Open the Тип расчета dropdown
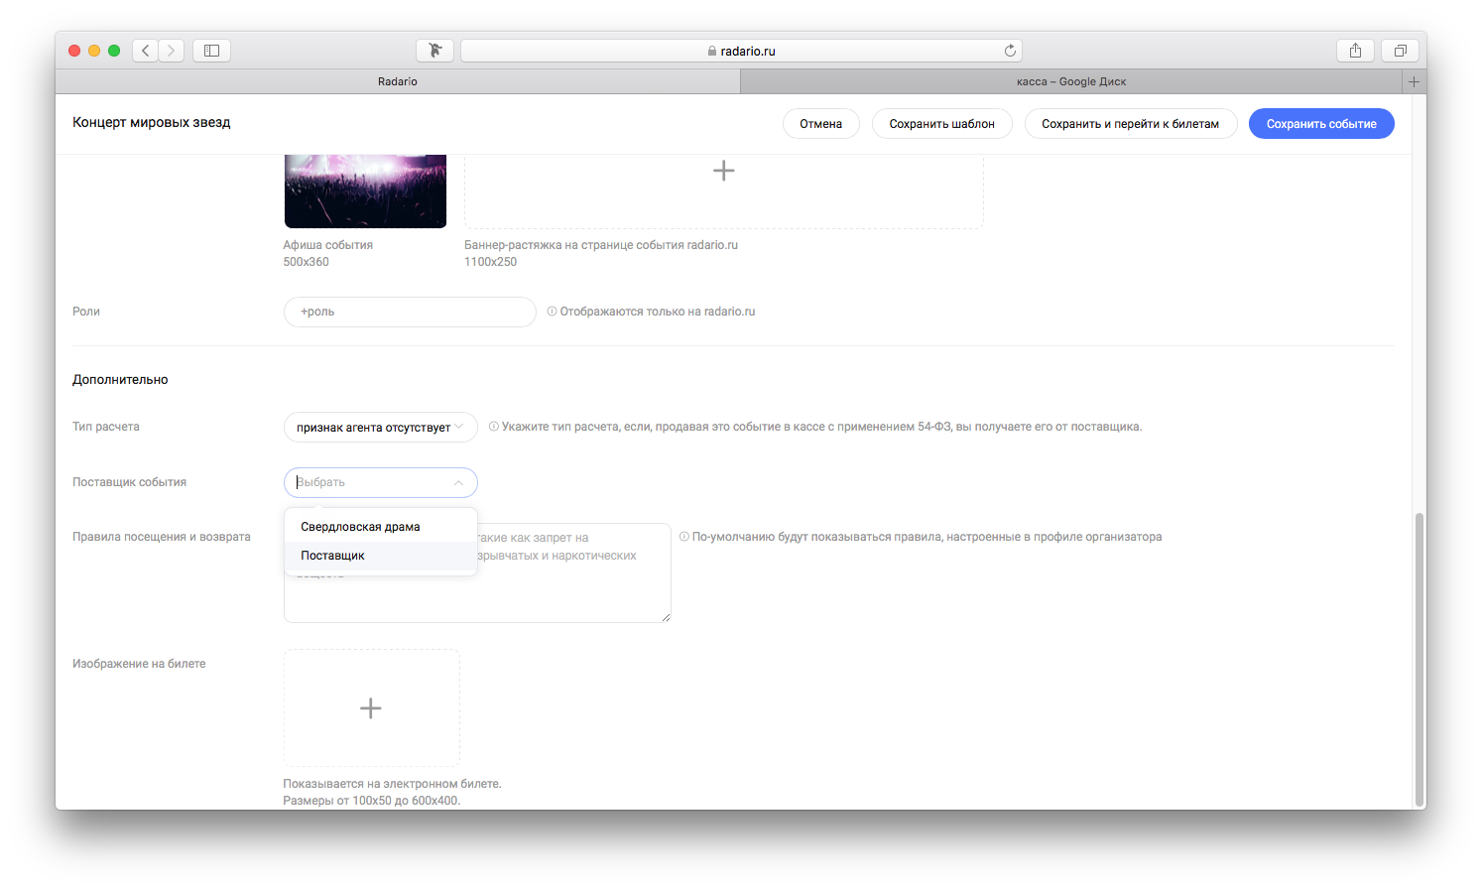This screenshot has width=1482, height=889. [381, 428]
